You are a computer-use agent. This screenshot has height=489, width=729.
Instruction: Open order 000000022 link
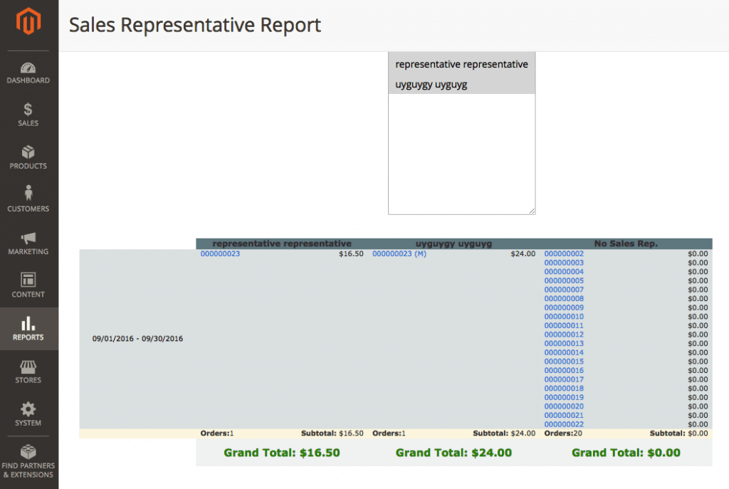564,424
